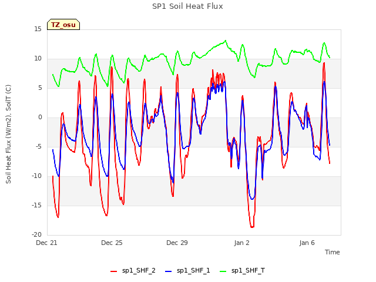Click the red sp1_SHF_2 legend swatch
This screenshot has width=376, height=282.
pos(113,271)
